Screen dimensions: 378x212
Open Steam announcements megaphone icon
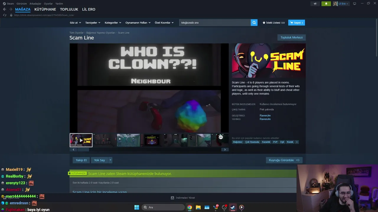[x=315, y=4]
